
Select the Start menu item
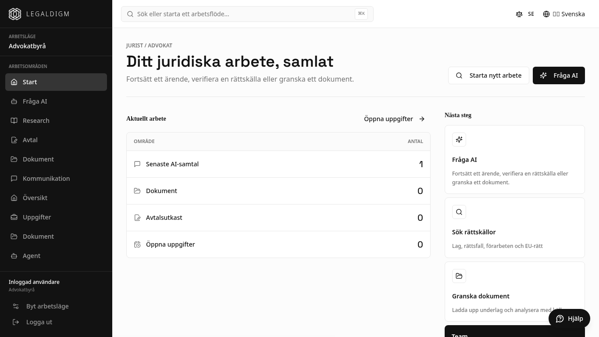56,82
